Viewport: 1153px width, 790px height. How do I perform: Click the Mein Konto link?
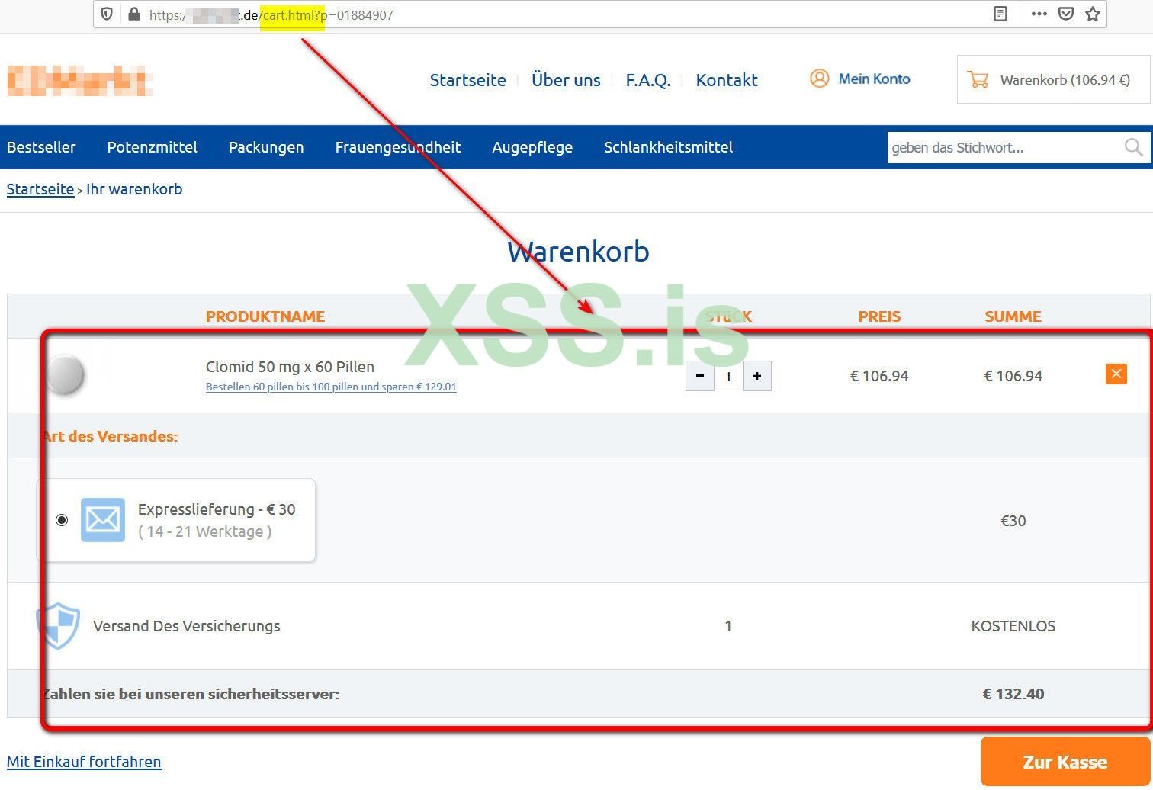(875, 79)
